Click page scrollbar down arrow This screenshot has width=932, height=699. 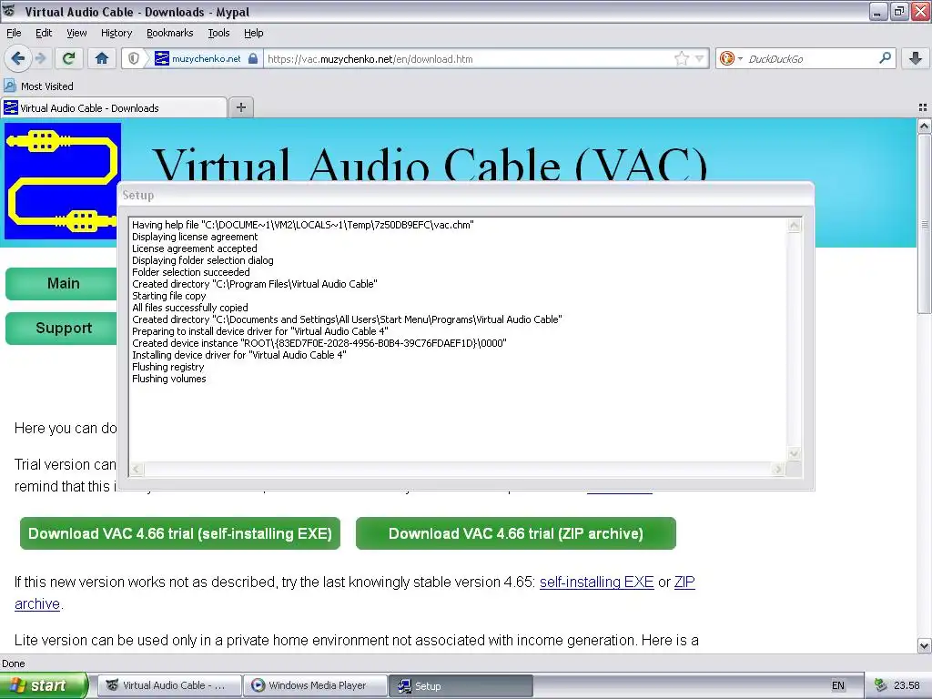(924, 645)
